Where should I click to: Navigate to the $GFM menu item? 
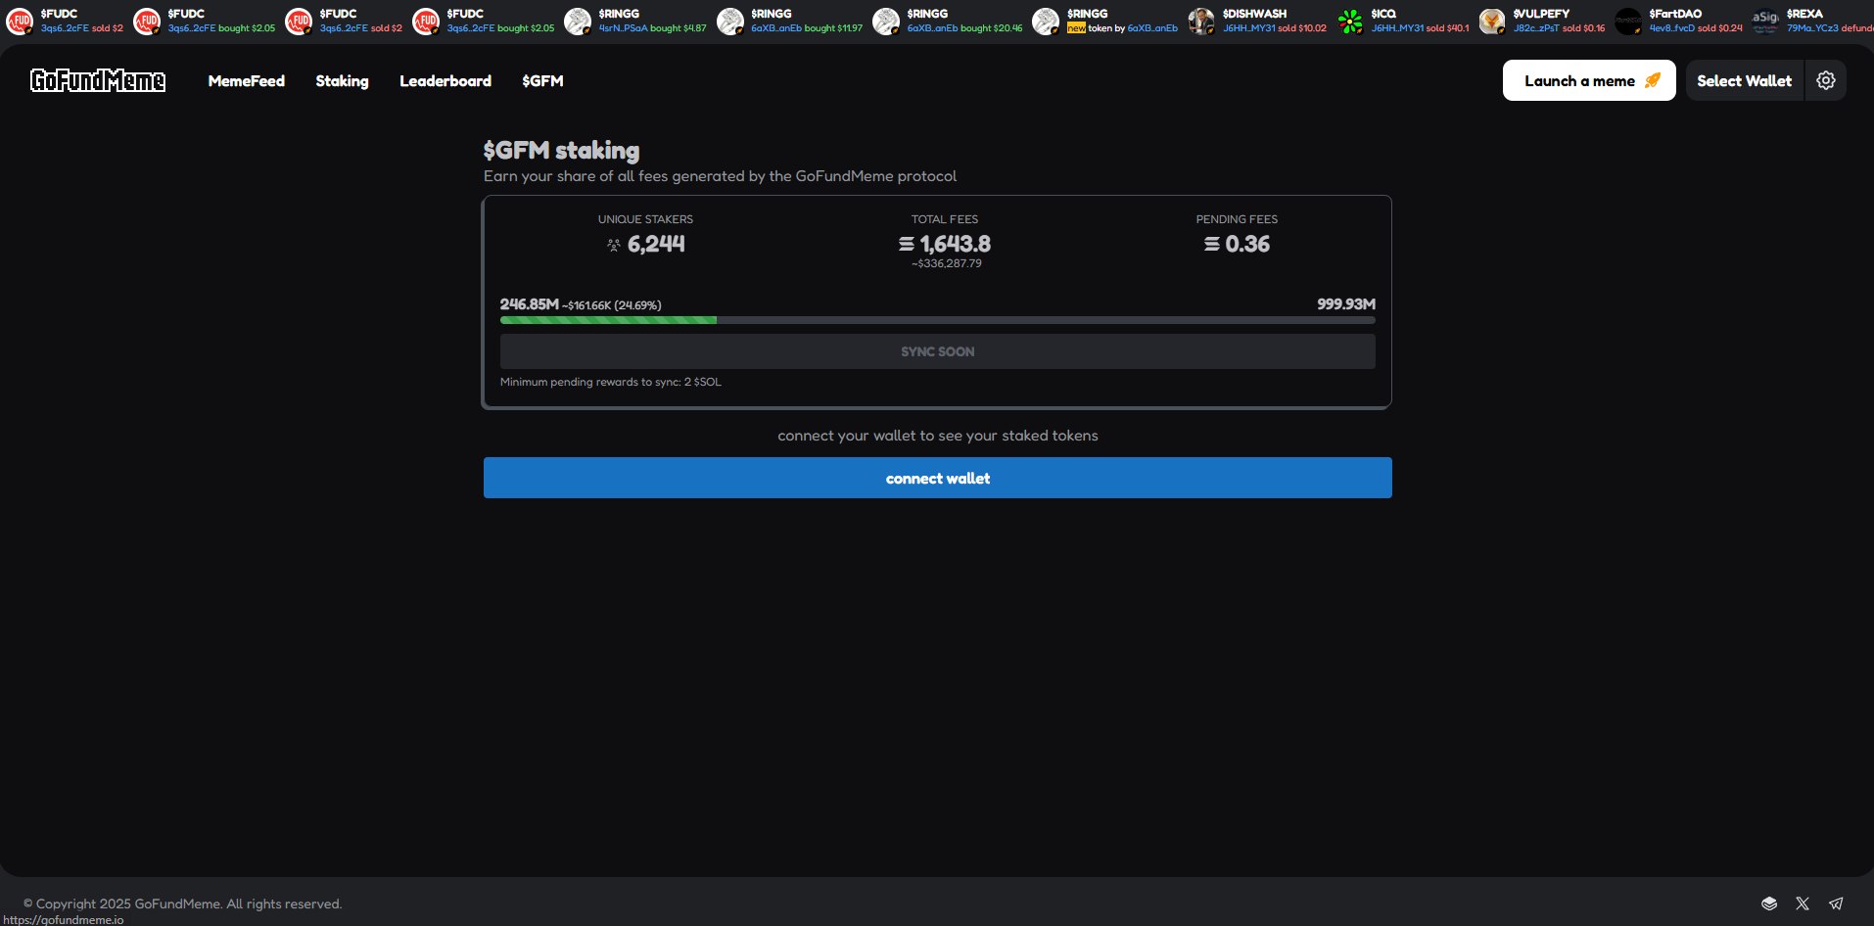(542, 81)
